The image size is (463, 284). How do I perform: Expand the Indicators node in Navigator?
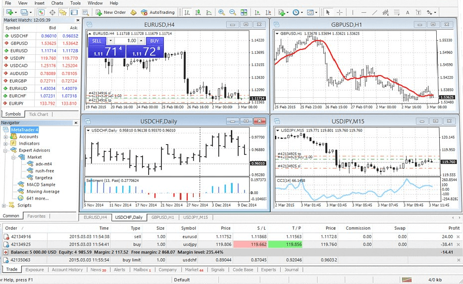click(5, 144)
